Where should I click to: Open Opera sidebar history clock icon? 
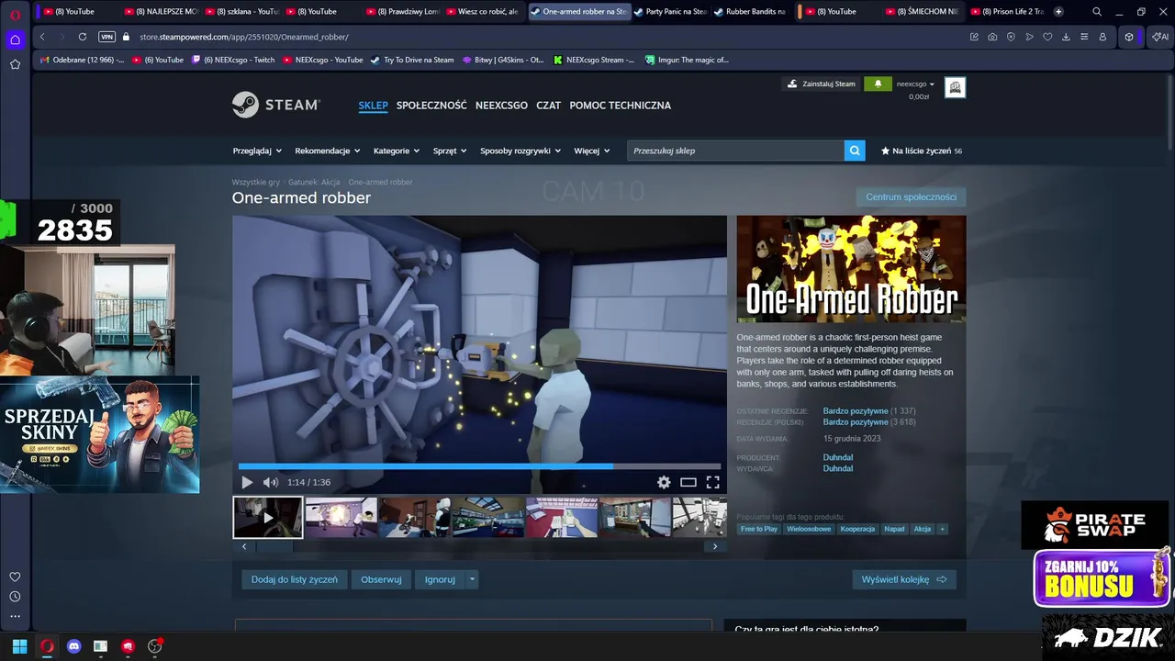coord(15,597)
